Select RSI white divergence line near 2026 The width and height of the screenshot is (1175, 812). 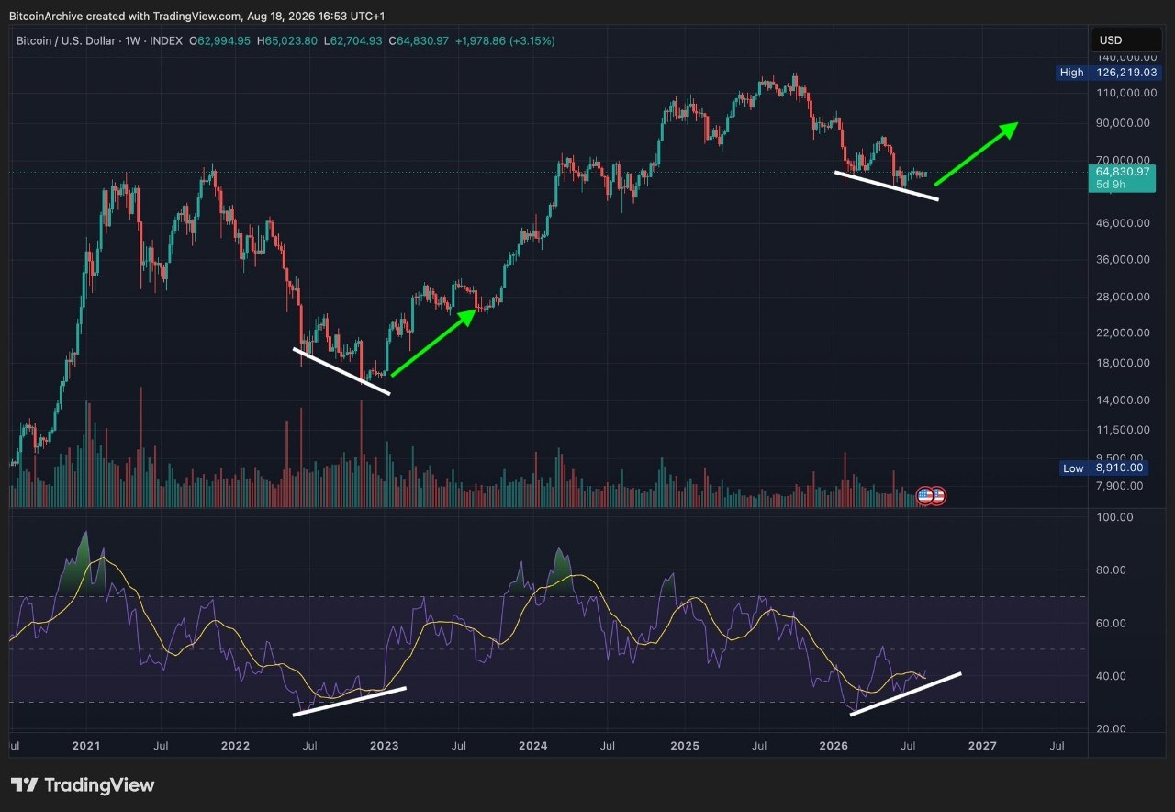pos(906,694)
